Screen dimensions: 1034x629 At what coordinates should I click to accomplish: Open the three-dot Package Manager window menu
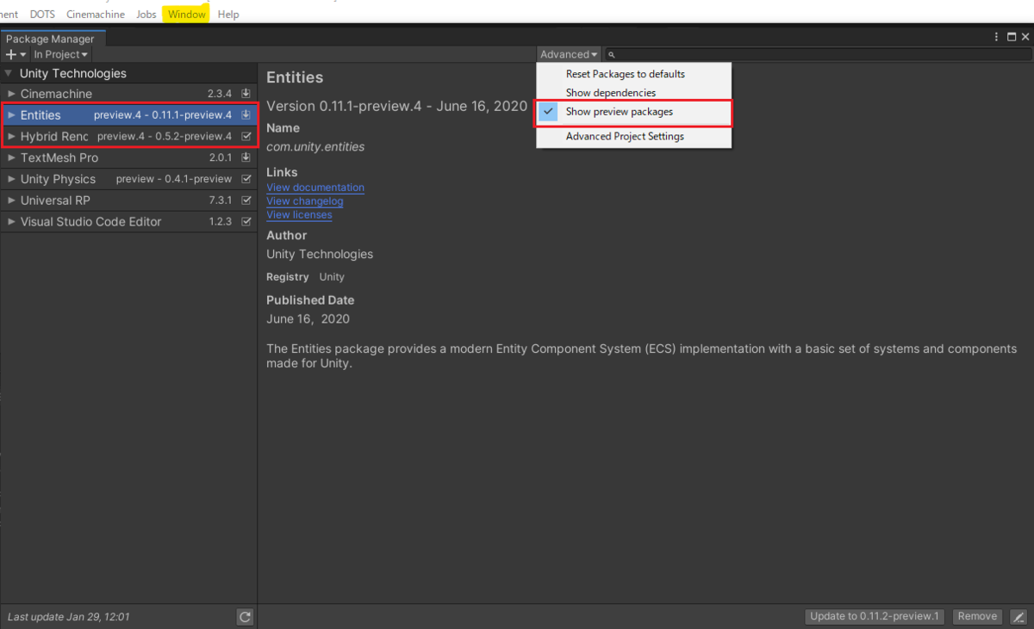997,37
